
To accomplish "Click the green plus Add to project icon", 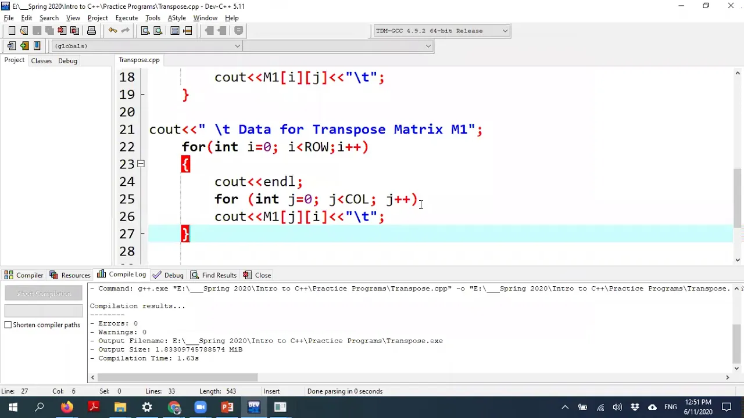I will 24,46.
